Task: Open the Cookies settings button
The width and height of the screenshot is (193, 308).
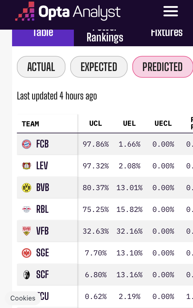Action: pyautogui.click(x=23, y=298)
